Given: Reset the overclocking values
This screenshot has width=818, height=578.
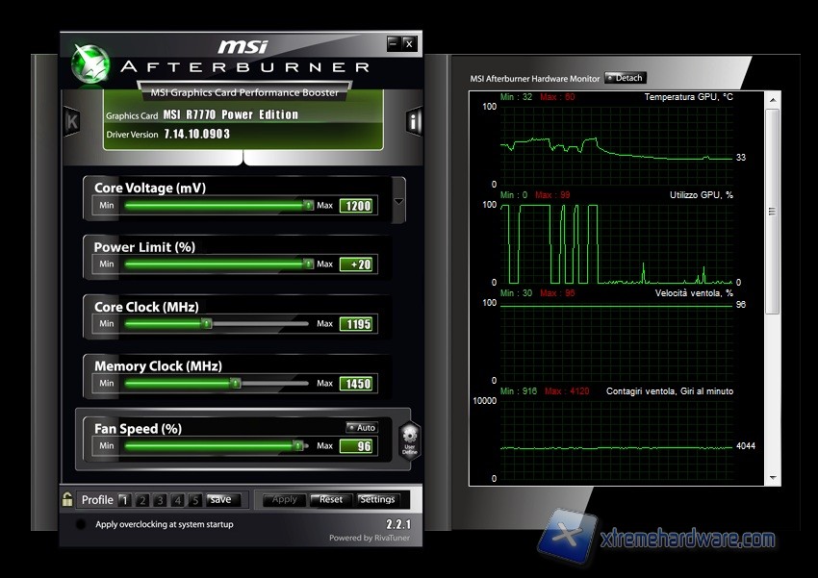Looking at the screenshot, I should [x=331, y=500].
